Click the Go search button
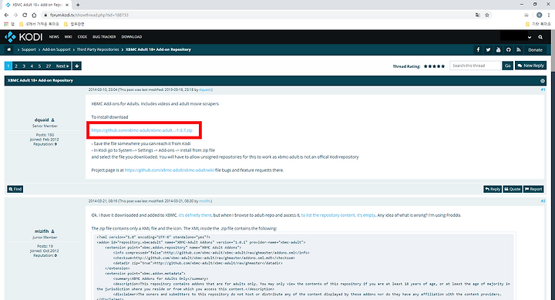Viewport: 555px width, 300px height. coord(507,66)
